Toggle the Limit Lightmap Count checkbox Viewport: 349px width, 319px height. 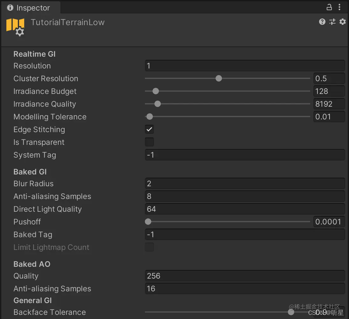click(x=149, y=247)
